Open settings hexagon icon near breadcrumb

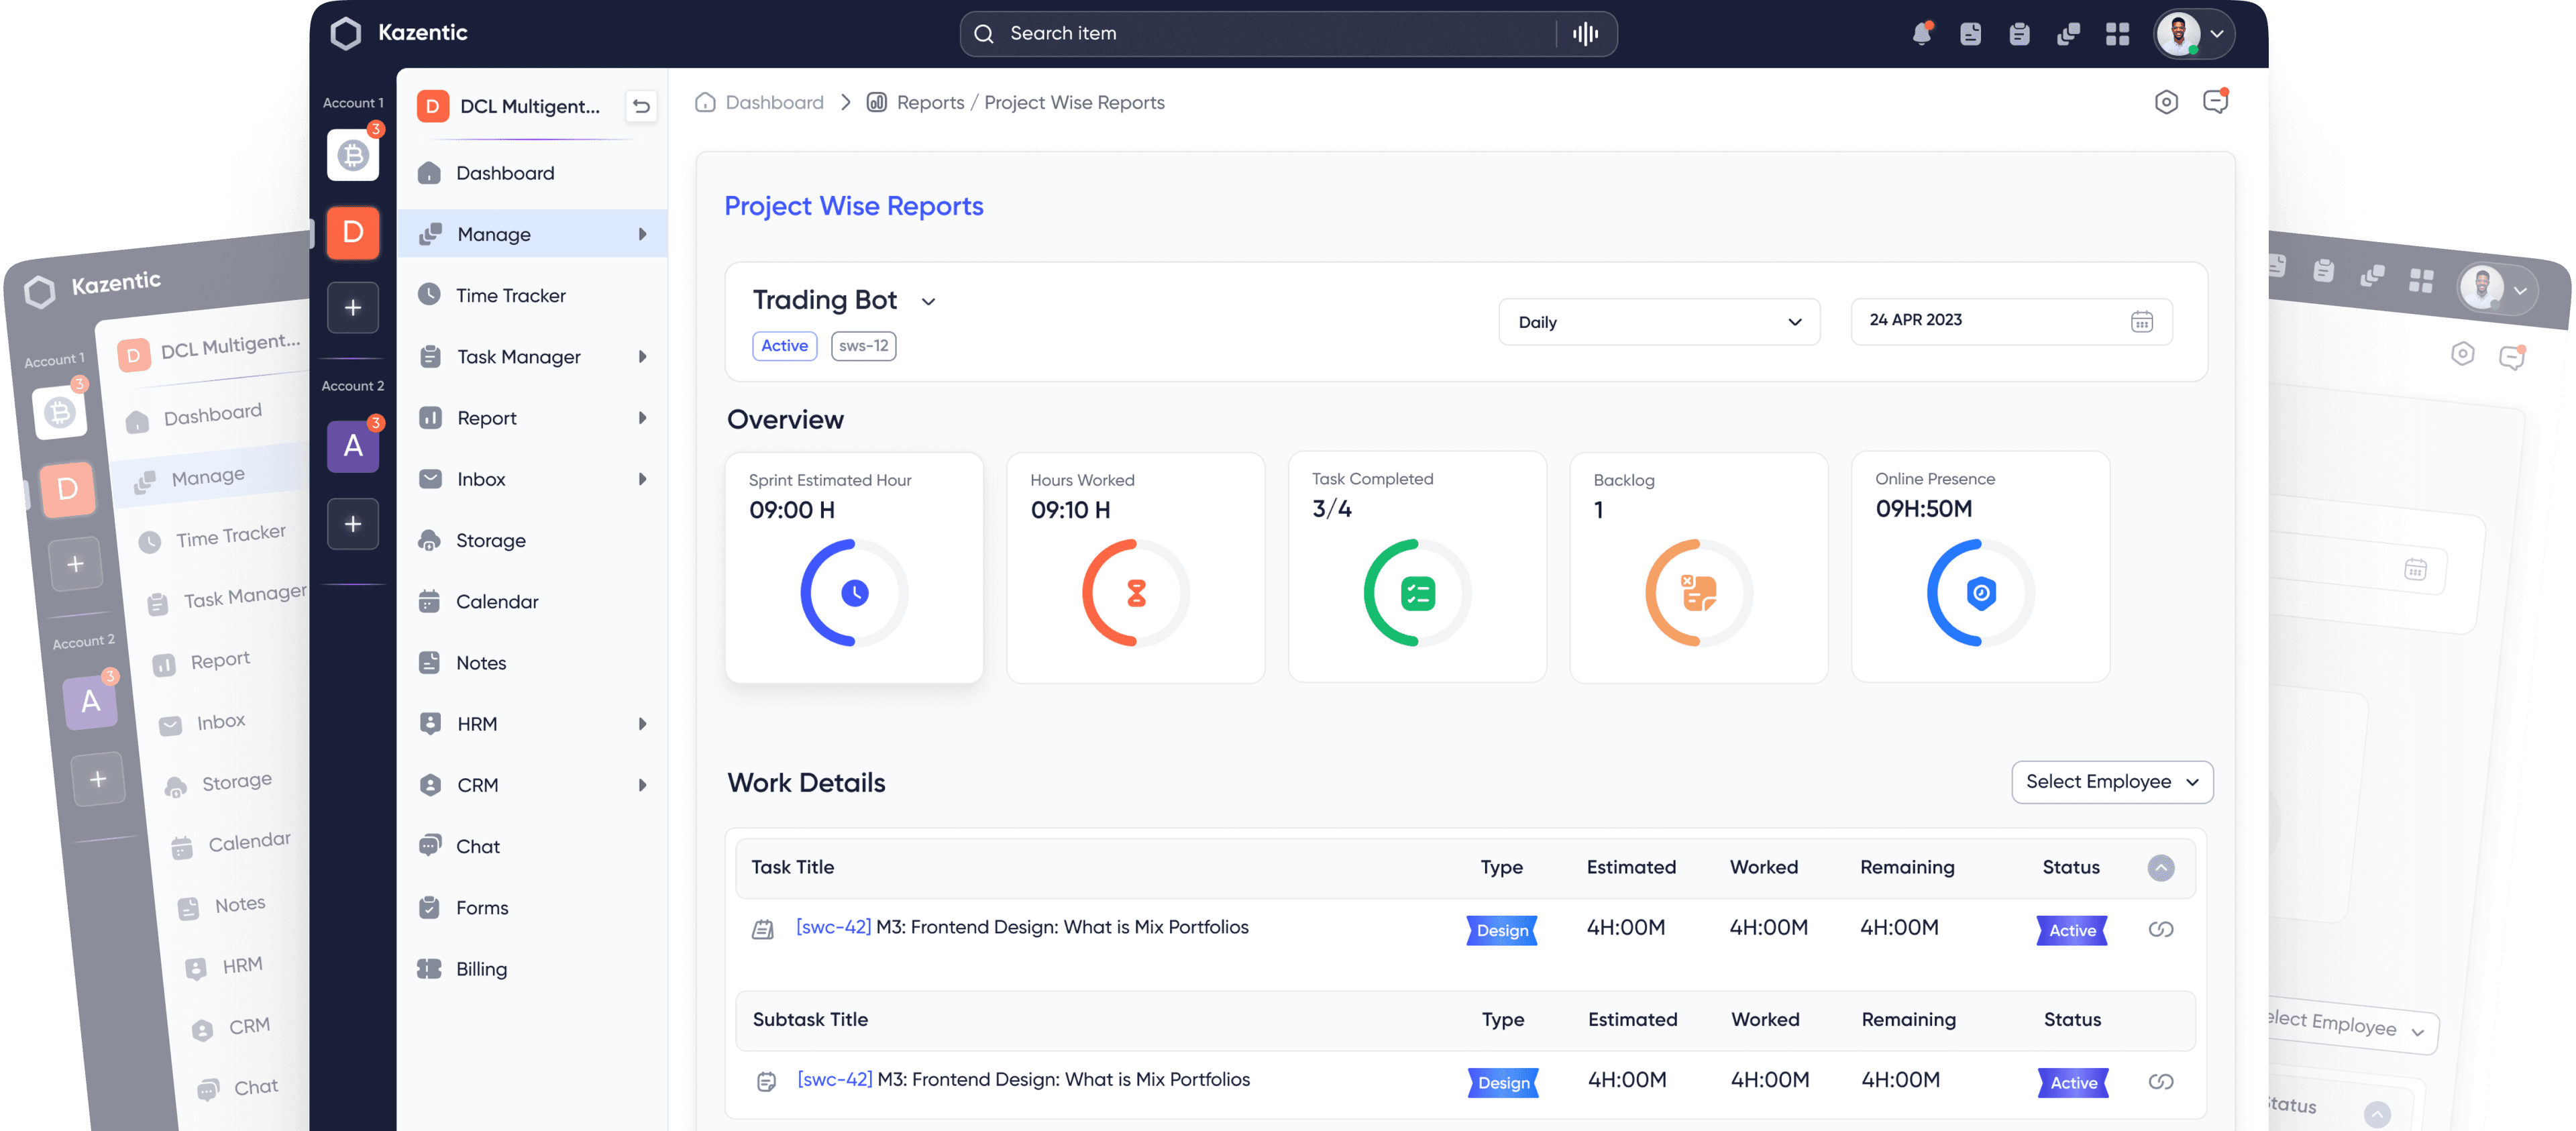(2166, 102)
